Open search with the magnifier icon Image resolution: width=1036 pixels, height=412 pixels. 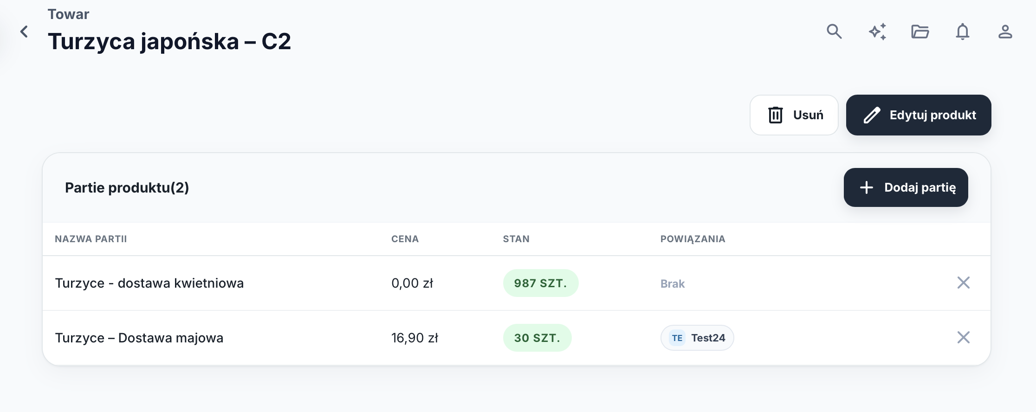click(834, 32)
